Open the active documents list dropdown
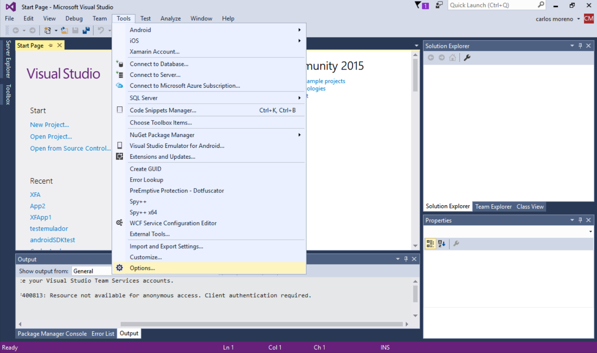This screenshot has height=353, width=597. point(416,46)
